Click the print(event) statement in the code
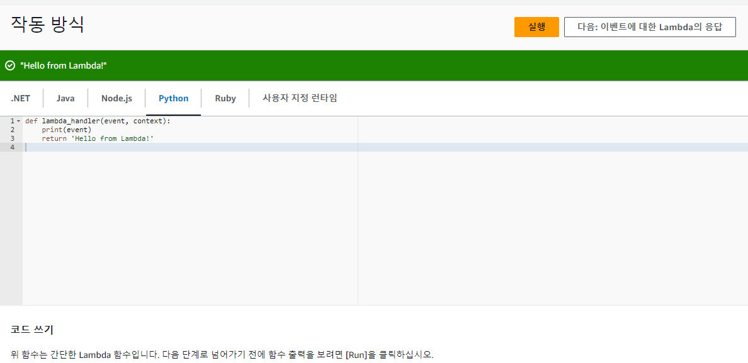 coord(66,130)
